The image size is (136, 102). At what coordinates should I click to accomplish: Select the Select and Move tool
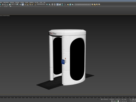click(3, 5)
